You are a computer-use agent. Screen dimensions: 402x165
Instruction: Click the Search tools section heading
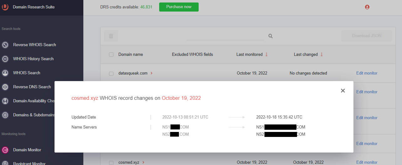tap(11, 29)
